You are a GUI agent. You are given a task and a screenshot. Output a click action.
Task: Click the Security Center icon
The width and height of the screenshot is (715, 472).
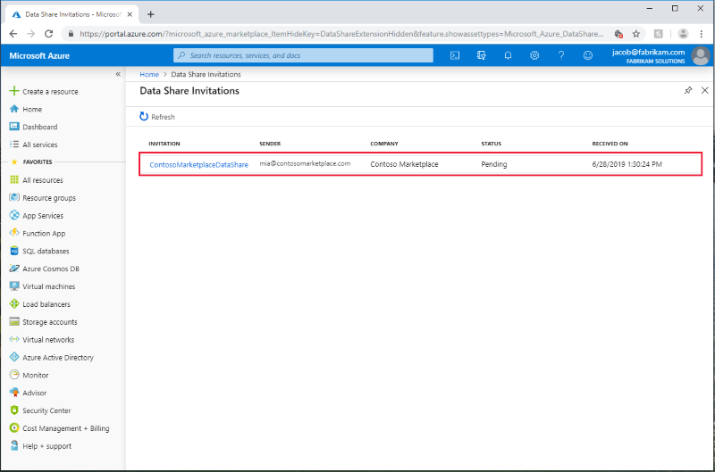coord(14,410)
